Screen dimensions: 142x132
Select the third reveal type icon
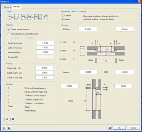tap(24, 17)
